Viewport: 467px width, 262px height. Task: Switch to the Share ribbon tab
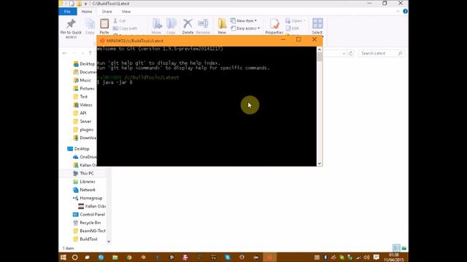click(107, 12)
